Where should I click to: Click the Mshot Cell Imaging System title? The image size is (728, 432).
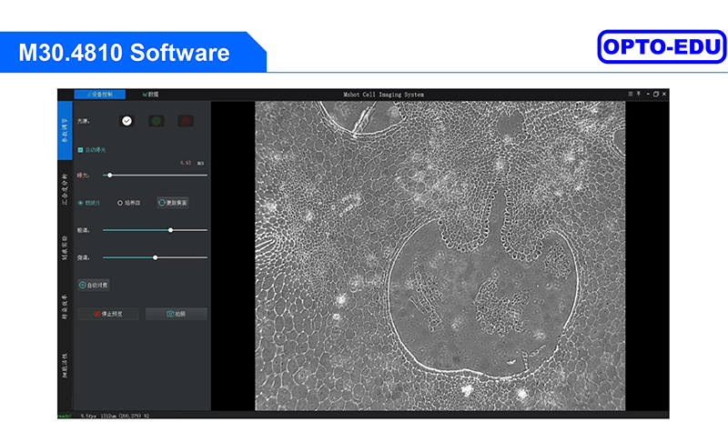point(383,95)
